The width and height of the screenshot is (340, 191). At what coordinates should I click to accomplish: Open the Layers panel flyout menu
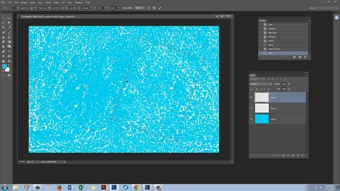tap(307, 75)
